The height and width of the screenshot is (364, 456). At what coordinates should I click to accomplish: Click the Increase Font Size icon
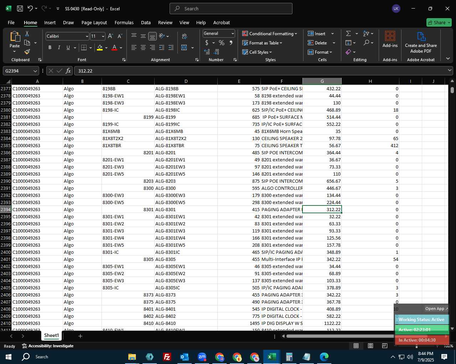[x=110, y=36]
